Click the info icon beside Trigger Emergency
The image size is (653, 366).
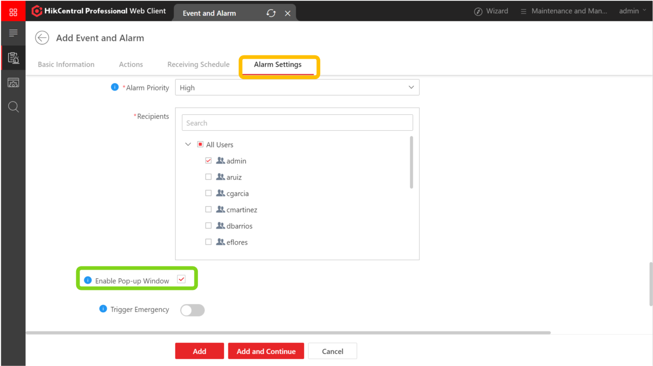coord(103,309)
